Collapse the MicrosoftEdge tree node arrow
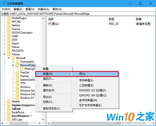Screen dimensions: 156x126 coord(13,65)
